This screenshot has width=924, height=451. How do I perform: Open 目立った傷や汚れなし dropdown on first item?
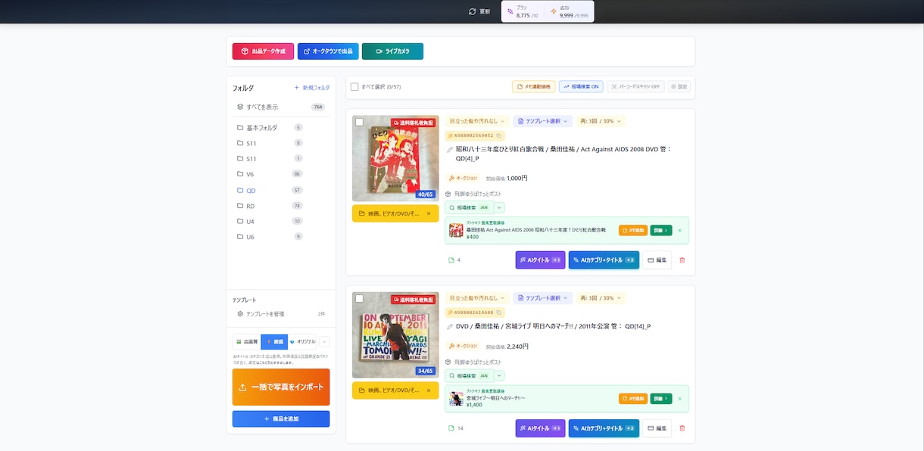[x=477, y=121]
